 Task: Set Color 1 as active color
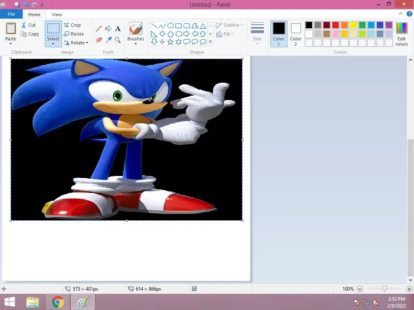pyautogui.click(x=279, y=34)
